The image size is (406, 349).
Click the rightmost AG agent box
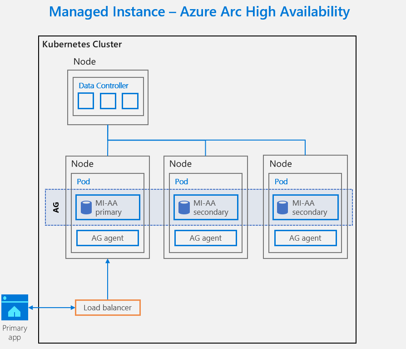[x=305, y=238]
